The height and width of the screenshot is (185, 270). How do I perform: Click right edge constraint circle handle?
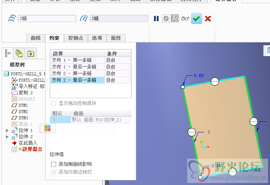coord(254,121)
